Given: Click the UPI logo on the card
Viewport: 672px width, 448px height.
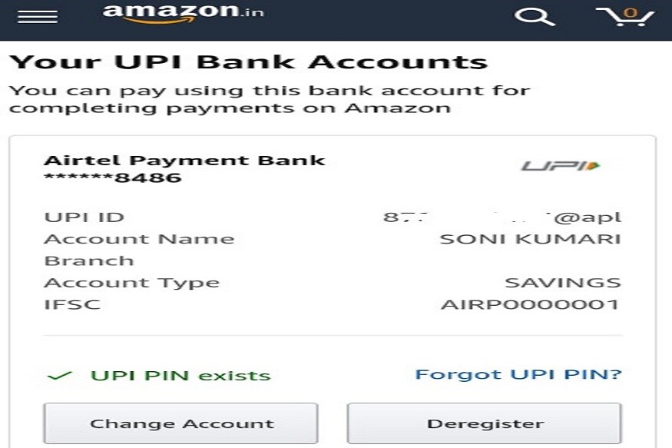Looking at the screenshot, I should pyautogui.click(x=560, y=165).
